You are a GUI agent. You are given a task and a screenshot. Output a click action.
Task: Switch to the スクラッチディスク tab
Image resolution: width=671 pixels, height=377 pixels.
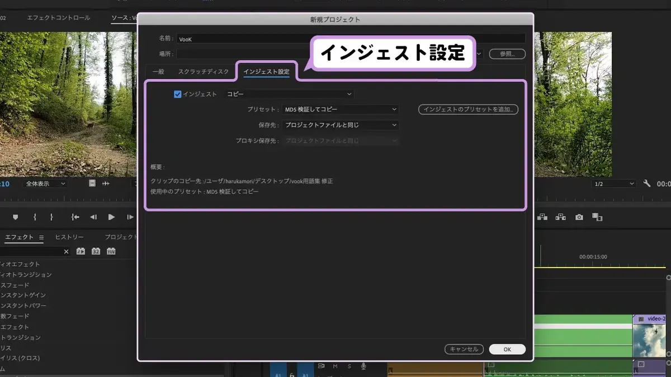(x=204, y=72)
